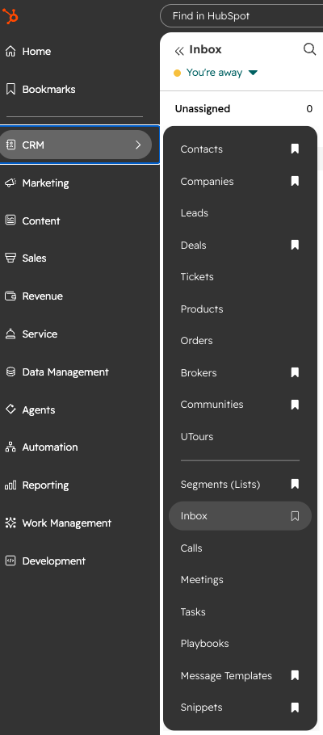
Task: Click the Reporting bar chart icon
Action: [10, 485]
